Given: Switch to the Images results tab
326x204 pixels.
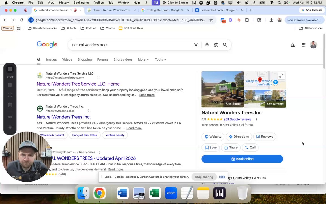Looking at the screenshot, I should coord(51,59).
